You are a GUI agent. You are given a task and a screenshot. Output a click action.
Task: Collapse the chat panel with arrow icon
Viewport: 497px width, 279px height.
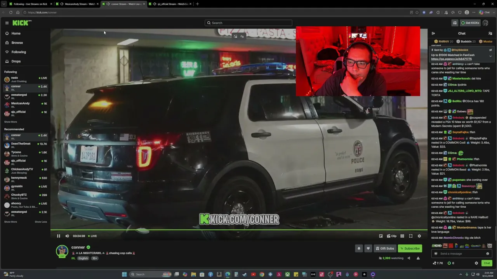coord(433,33)
